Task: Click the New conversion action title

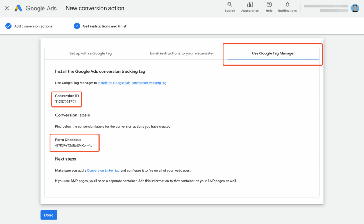Action: click(x=95, y=8)
